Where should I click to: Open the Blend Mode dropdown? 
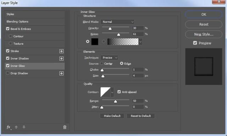pyautogui.click(x=117, y=22)
